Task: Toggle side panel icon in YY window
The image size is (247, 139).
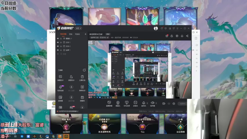Action: tap(196, 38)
